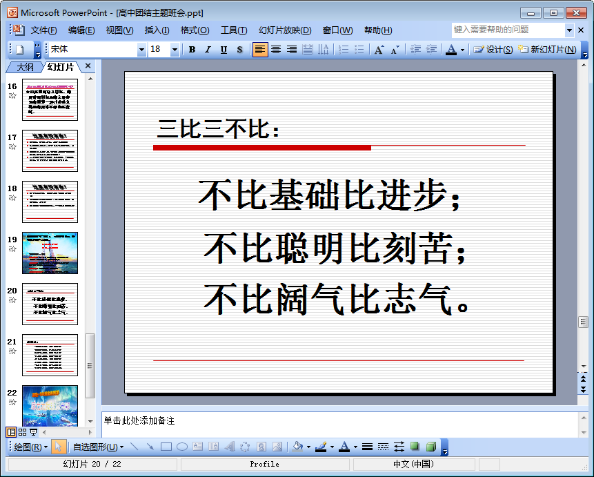Open the 绘图(R) drawing menu

(x=30, y=447)
